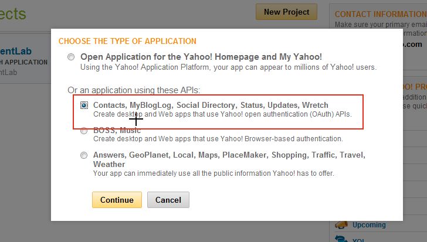This screenshot has width=427, height=242.
Task: Click 'Answers, GeoPlanet, Local, Maps' label text
Action: pyautogui.click(x=229, y=159)
